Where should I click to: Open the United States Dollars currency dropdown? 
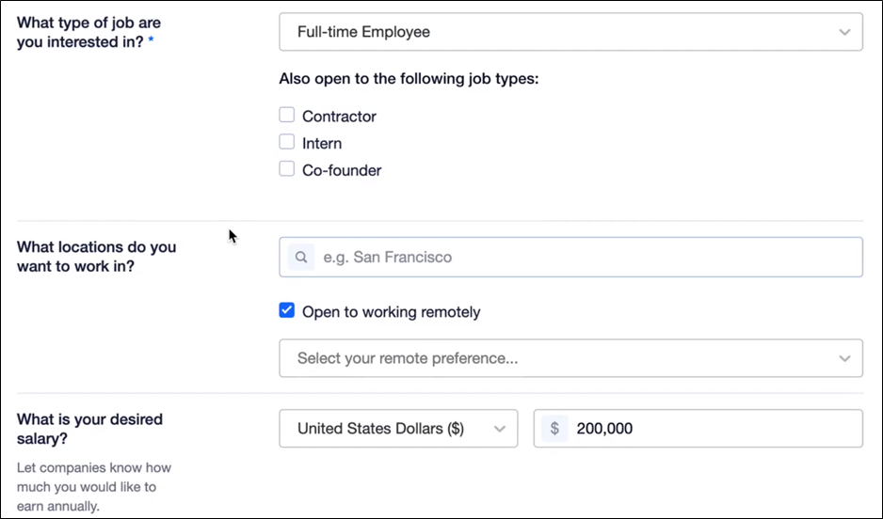coord(398,429)
